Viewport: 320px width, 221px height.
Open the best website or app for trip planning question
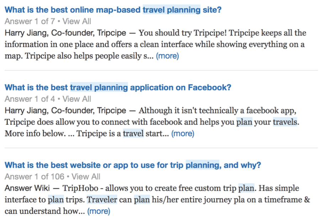click(x=133, y=165)
